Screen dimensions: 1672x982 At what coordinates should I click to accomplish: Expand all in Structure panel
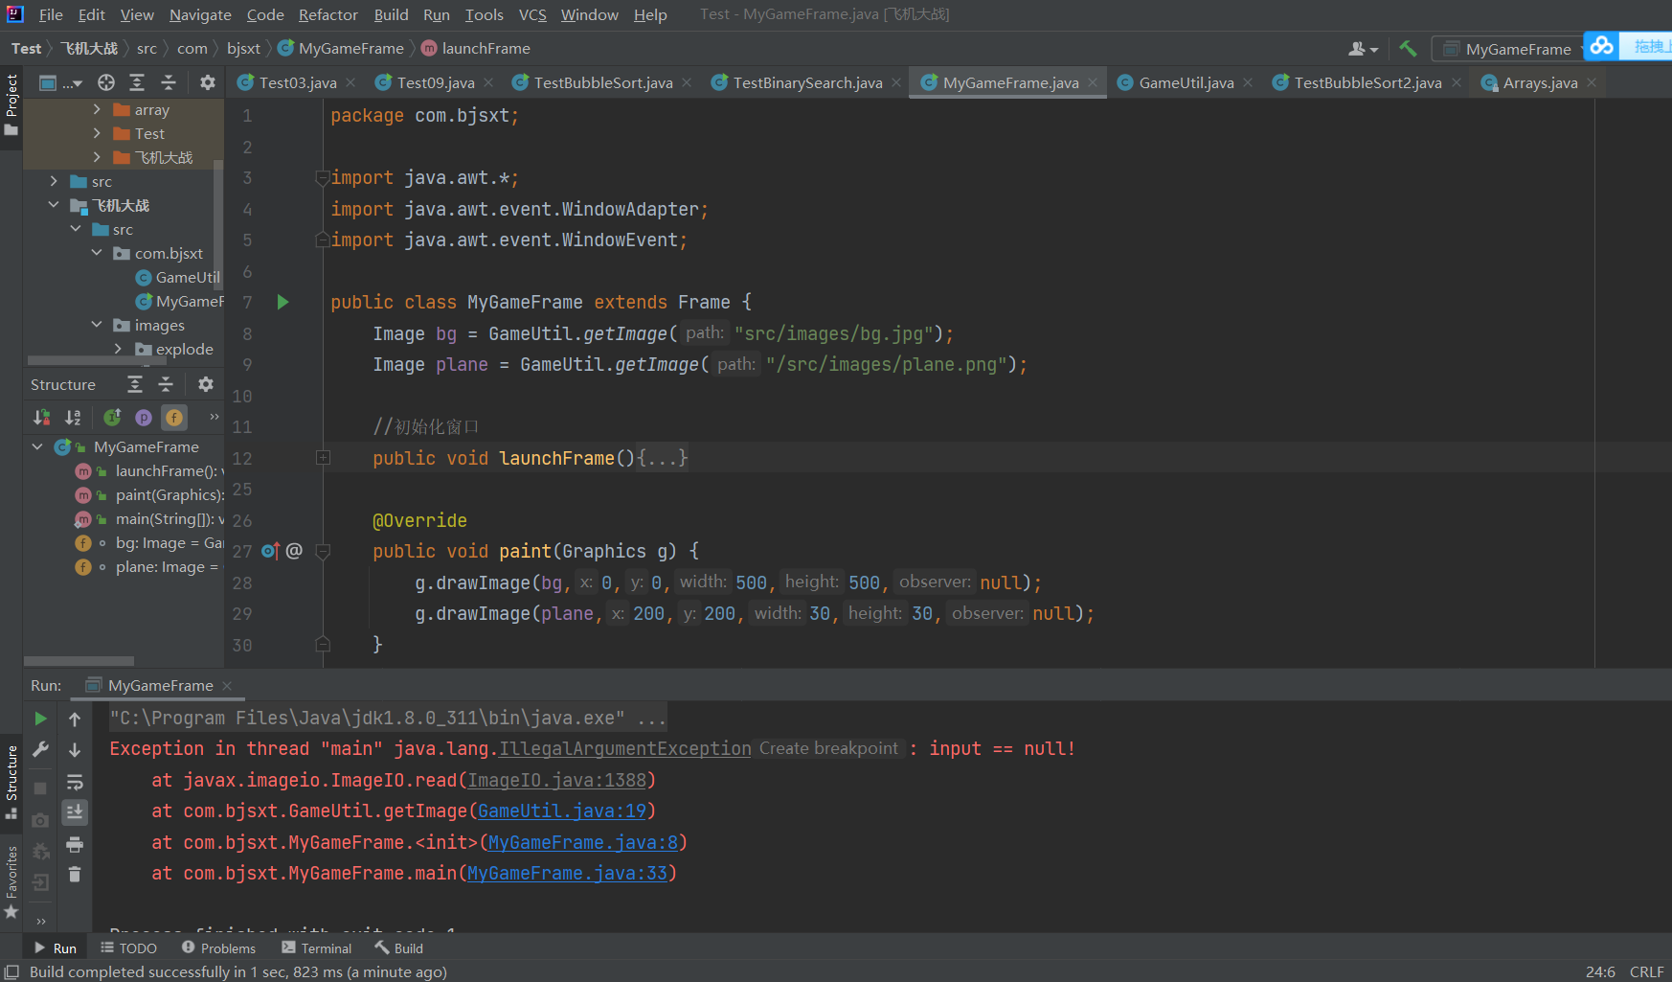[x=135, y=384]
